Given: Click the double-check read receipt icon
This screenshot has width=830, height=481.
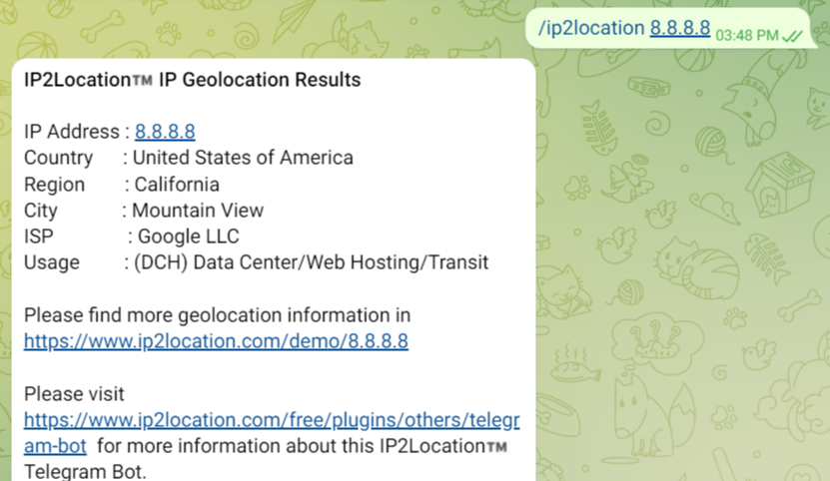Looking at the screenshot, I should [x=793, y=35].
